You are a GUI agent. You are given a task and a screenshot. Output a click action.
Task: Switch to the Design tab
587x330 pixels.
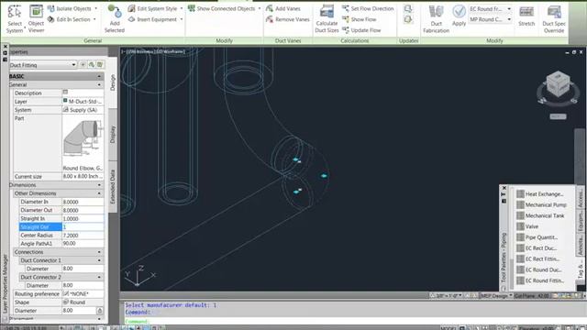coord(113,82)
